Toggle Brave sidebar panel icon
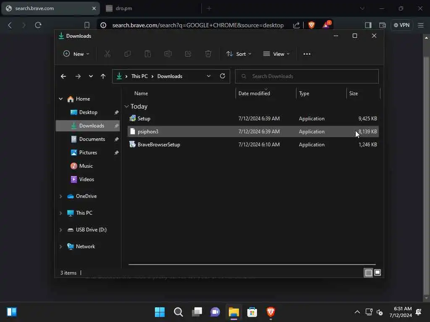 click(x=368, y=25)
